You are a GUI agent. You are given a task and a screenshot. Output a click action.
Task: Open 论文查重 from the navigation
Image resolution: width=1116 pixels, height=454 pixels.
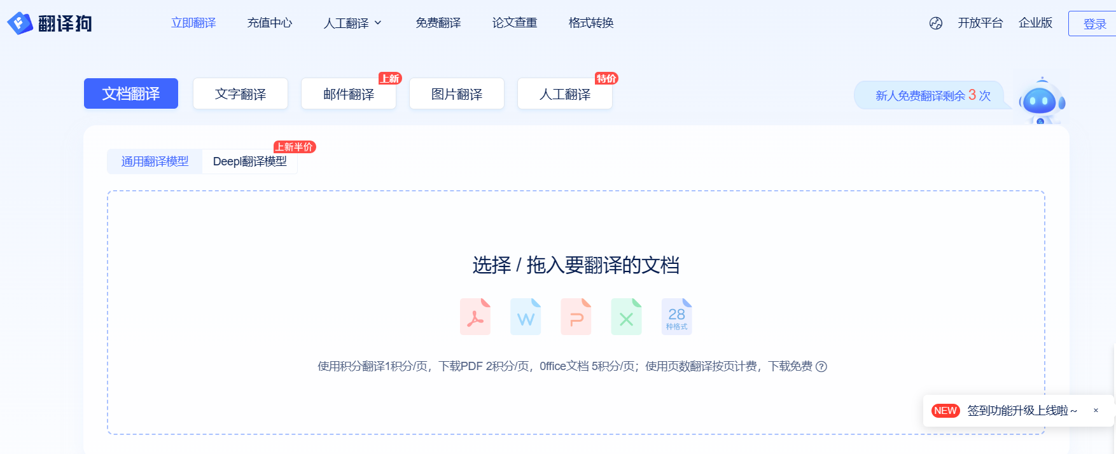[x=515, y=24]
